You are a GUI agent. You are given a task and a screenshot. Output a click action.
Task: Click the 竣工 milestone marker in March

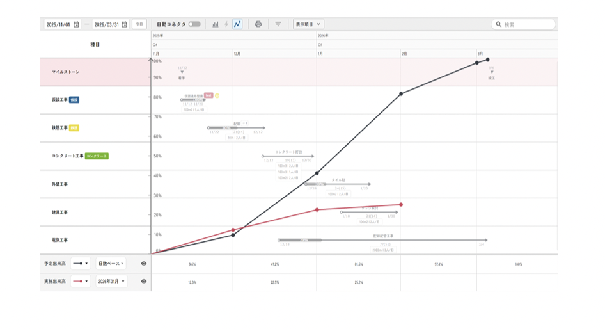[x=491, y=72]
